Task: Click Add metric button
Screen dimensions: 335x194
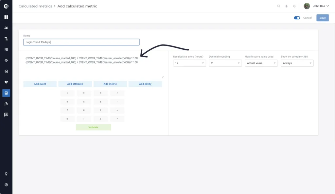Action: coord(110,84)
